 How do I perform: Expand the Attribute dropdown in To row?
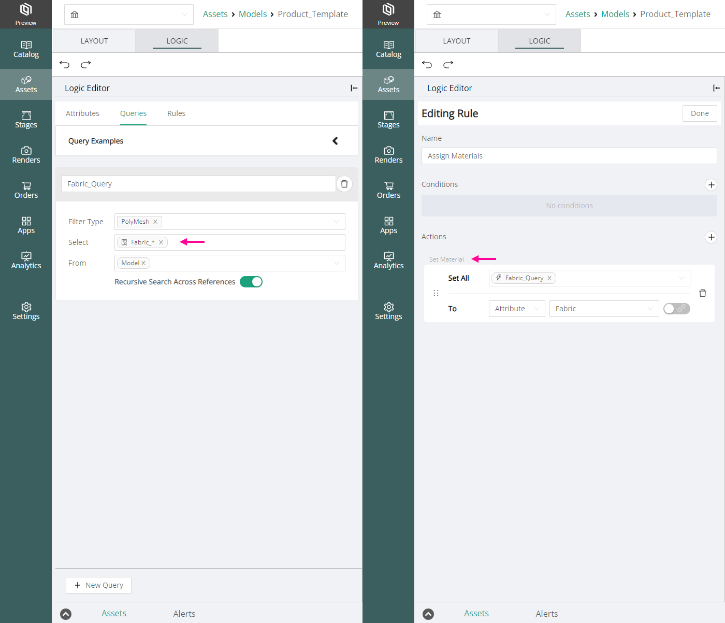(x=517, y=309)
